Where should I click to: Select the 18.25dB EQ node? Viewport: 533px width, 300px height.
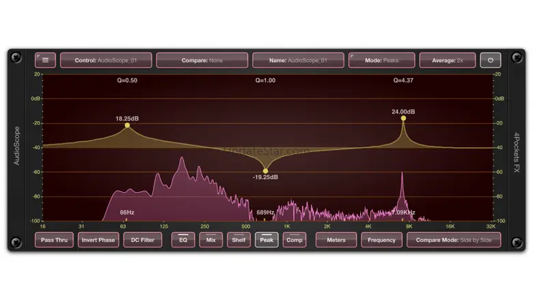[x=127, y=125]
